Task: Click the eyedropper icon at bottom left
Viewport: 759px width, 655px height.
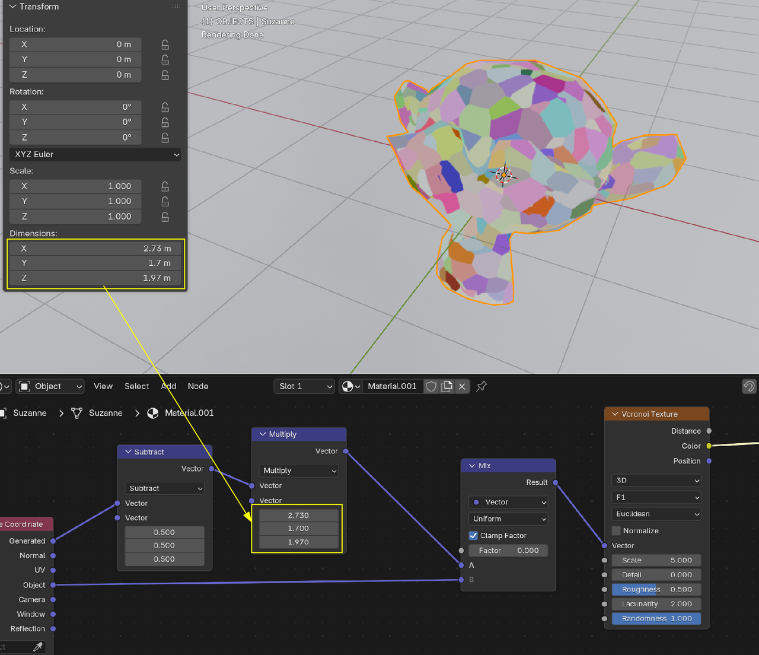Action: coord(38,647)
